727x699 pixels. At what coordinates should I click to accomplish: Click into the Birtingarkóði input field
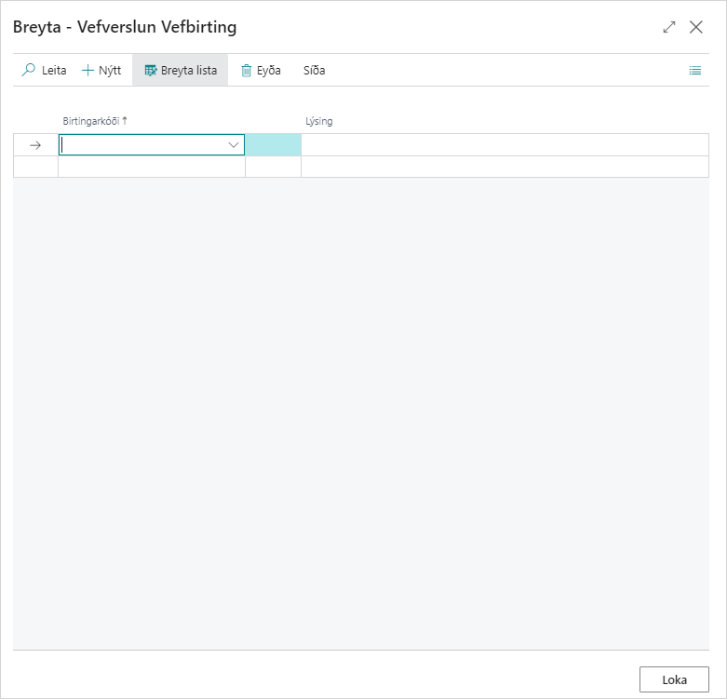tap(140, 145)
